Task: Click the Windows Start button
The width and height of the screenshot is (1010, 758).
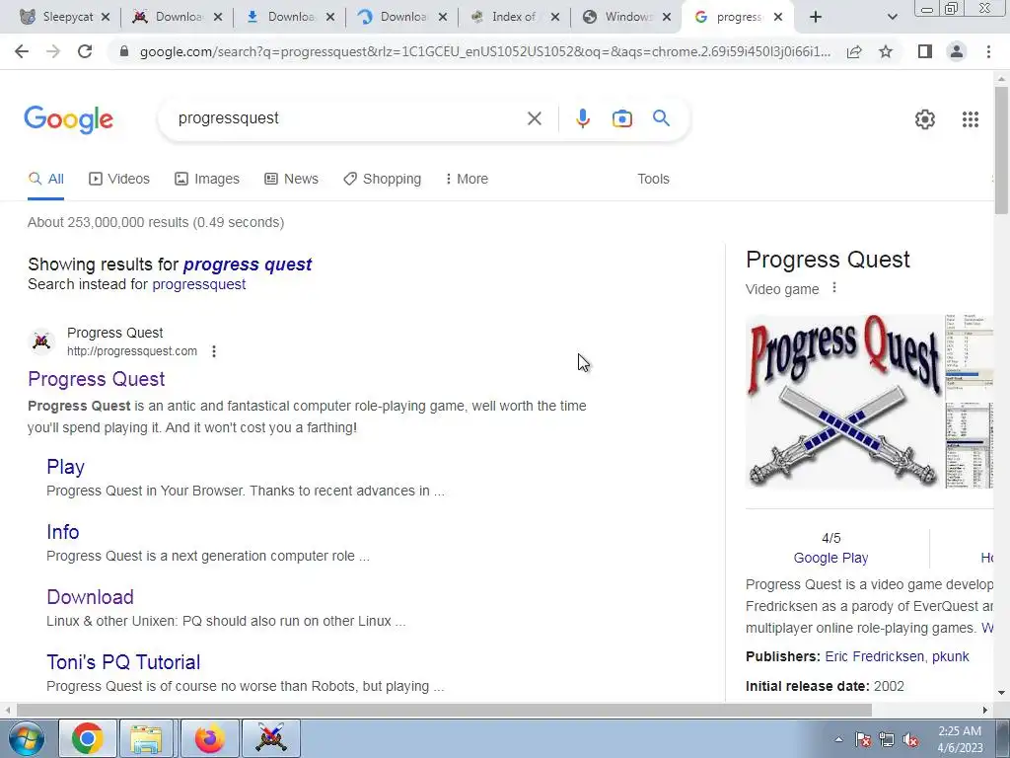Action: tap(27, 739)
